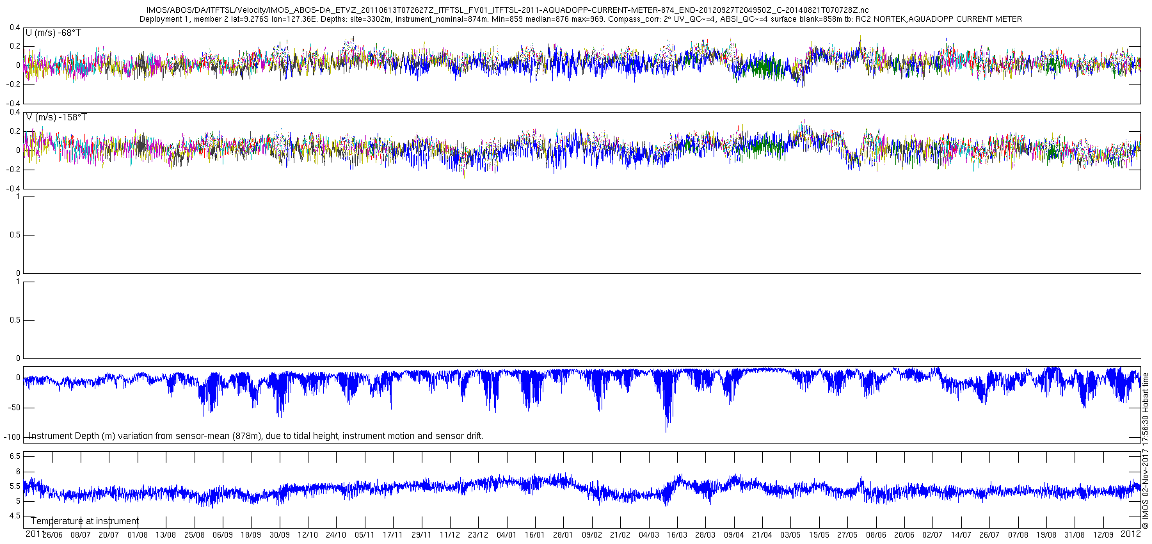The height and width of the screenshot is (544, 1152).
Task: Select the '26/07' date tick label
Action: (x=989, y=535)
